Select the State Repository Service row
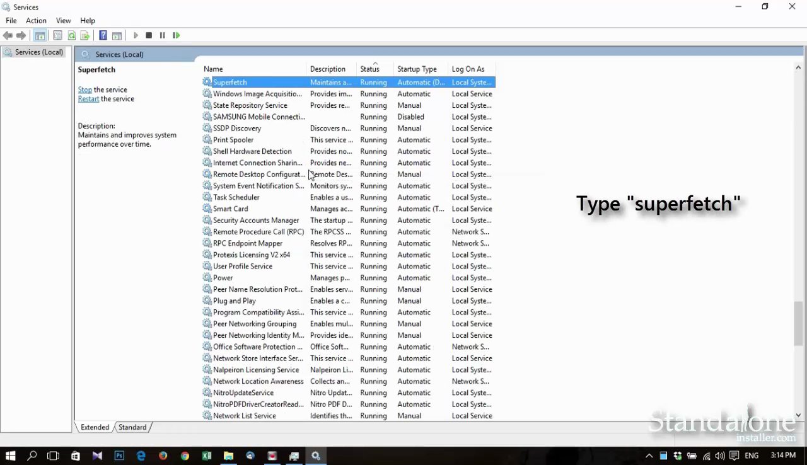The height and width of the screenshot is (465, 807). pyautogui.click(x=349, y=106)
